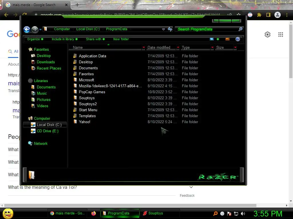Open the Share with menu
Image resolution: width=293 pixels, height=219 pixels.
[x=95, y=39]
